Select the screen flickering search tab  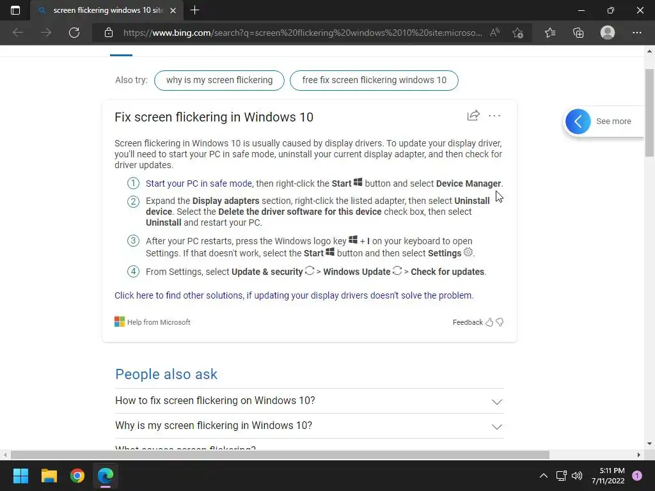(107, 10)
